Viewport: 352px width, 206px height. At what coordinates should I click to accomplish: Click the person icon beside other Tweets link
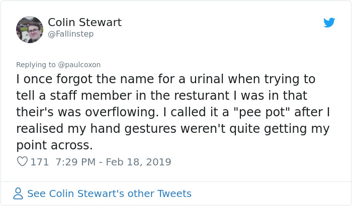pos(18,193)
